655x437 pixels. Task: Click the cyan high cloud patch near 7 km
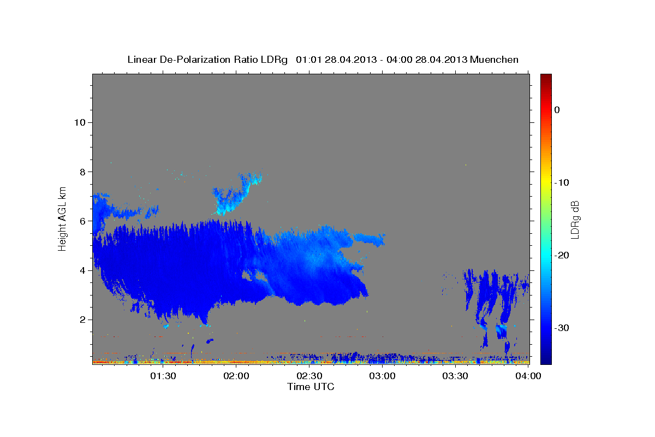(235, 196)
